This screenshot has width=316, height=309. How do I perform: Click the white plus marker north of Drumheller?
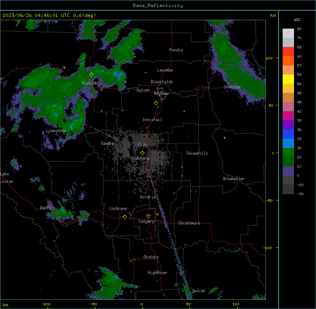click(x=224, y=138)
